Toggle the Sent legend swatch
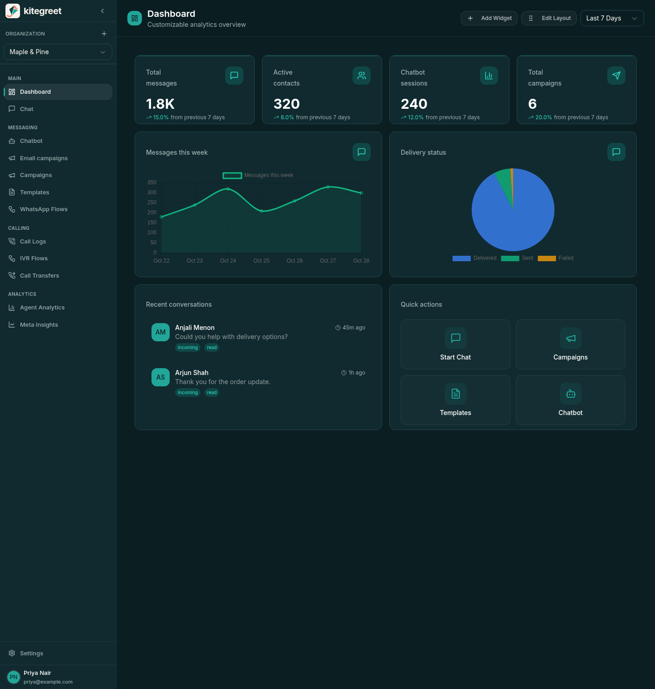 (510, 258)
